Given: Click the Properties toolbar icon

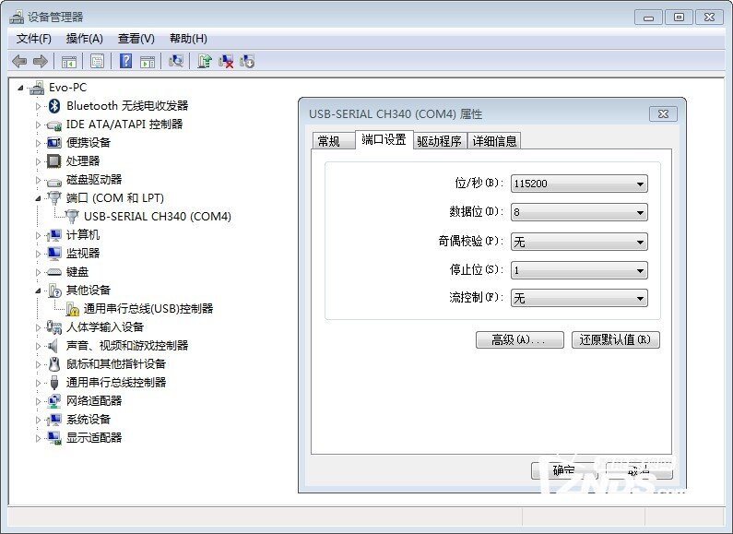Looking at the screenshot, I should pos(97,61).
